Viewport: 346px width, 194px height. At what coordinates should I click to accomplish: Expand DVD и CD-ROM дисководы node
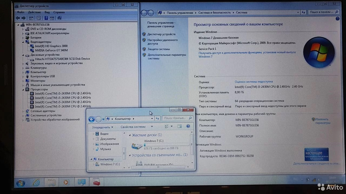23,29
